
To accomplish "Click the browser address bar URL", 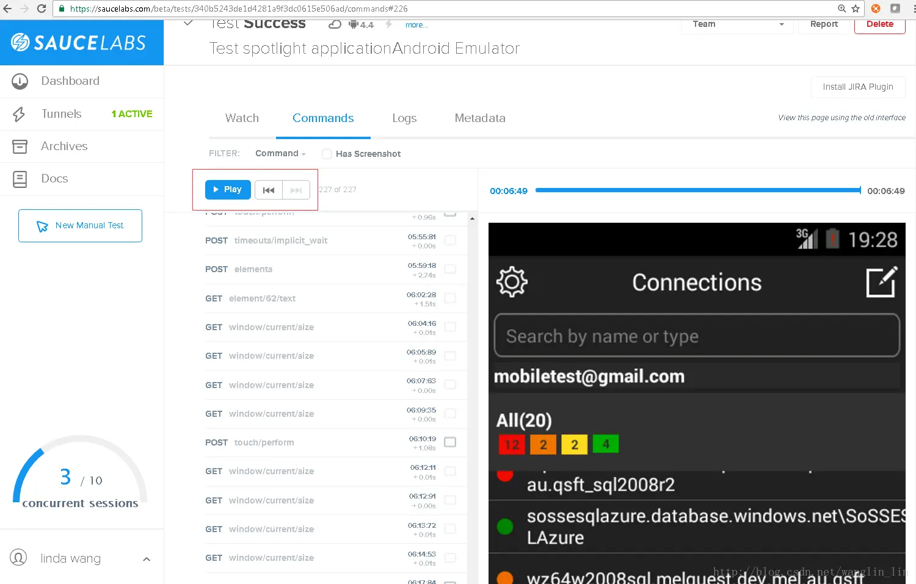I will tap(239, 9).
